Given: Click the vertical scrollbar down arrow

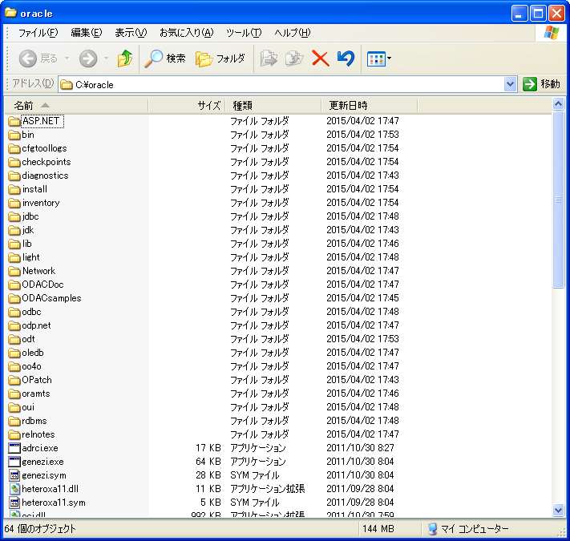Looking at the screenshot, I should [559, 510].
